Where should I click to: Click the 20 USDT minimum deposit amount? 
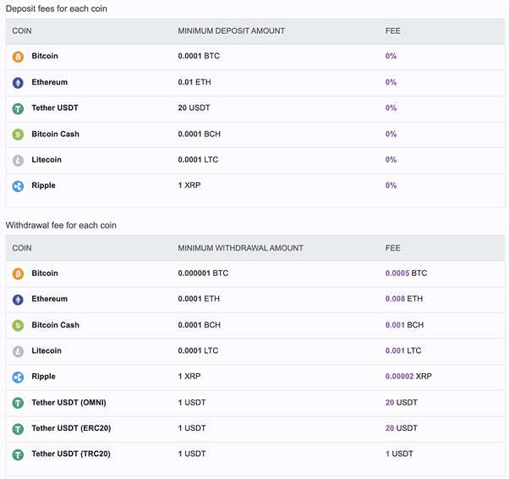[194, 108]
